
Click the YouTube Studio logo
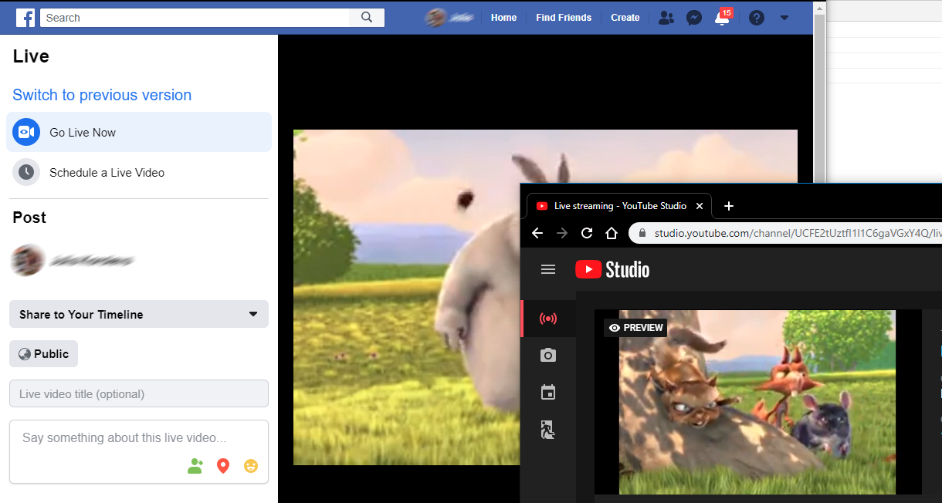[x=612, y=269]
